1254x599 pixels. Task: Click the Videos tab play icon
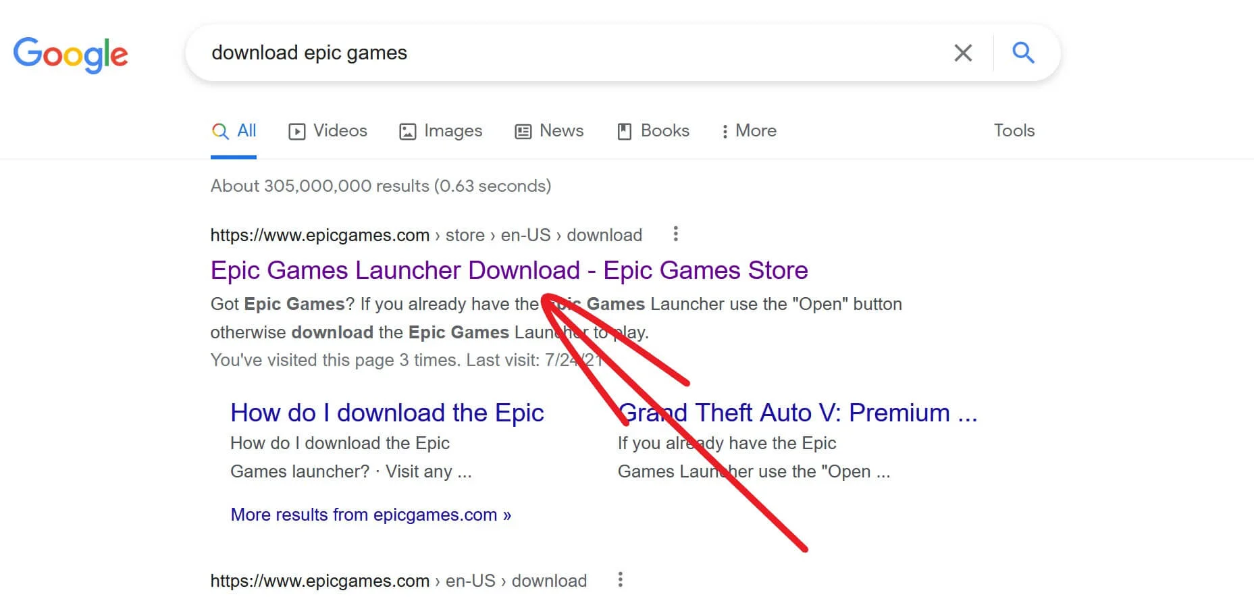296,132
